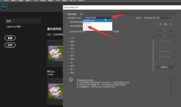Click the command list scrollbar up arrow
Screen dimensions: 181x107
point(153,38)
